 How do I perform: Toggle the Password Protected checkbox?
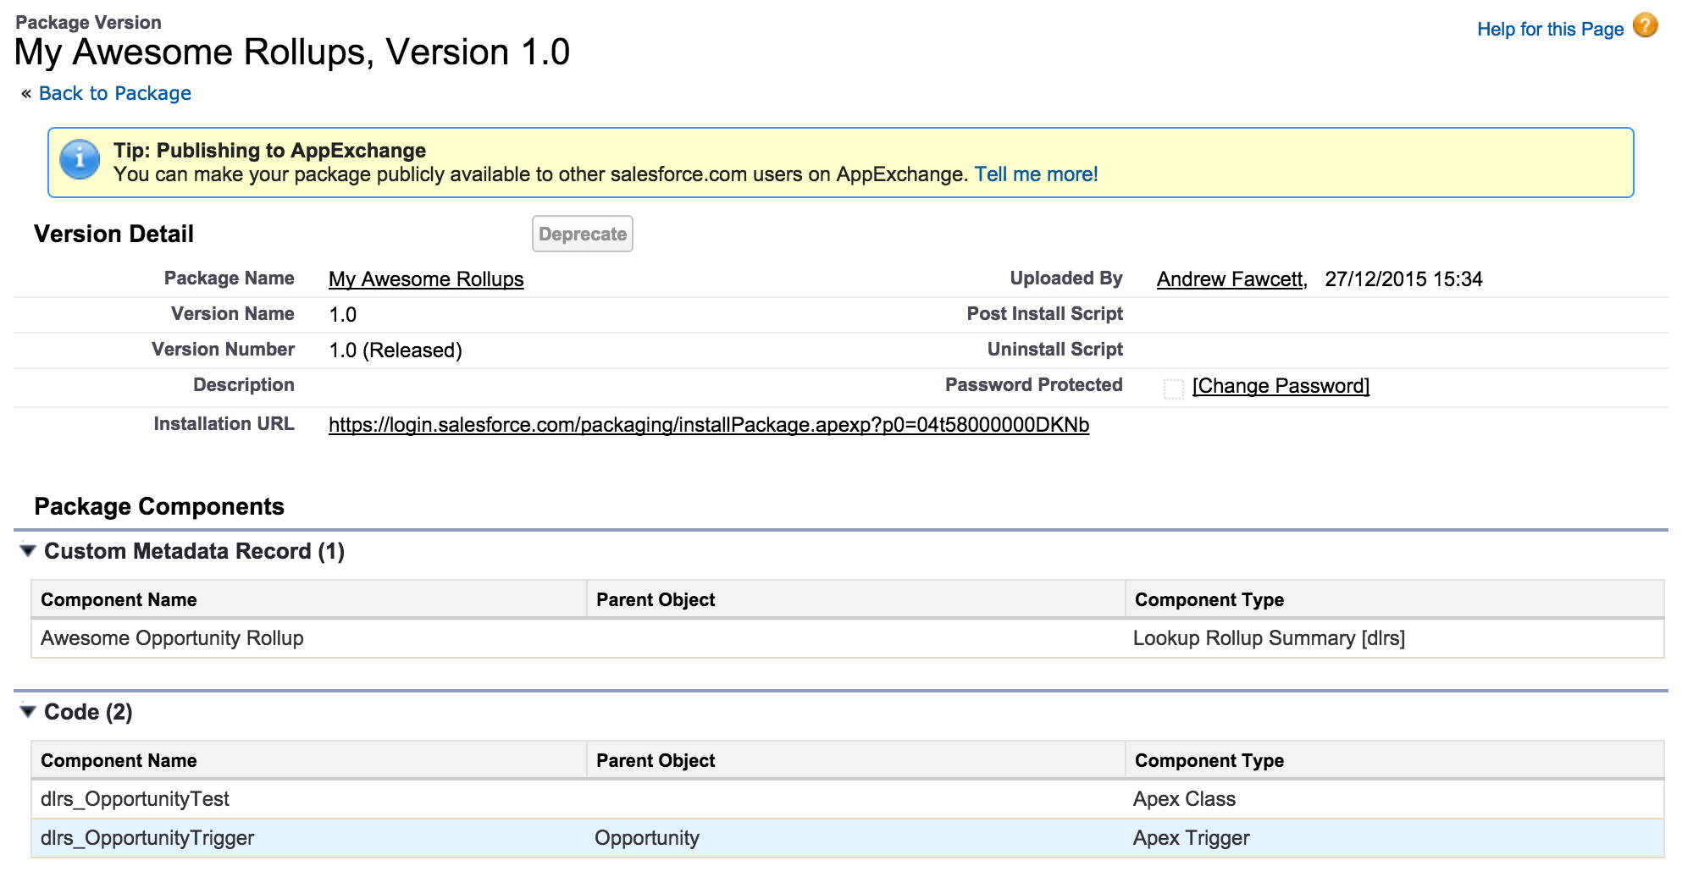tap(1173, 389)
